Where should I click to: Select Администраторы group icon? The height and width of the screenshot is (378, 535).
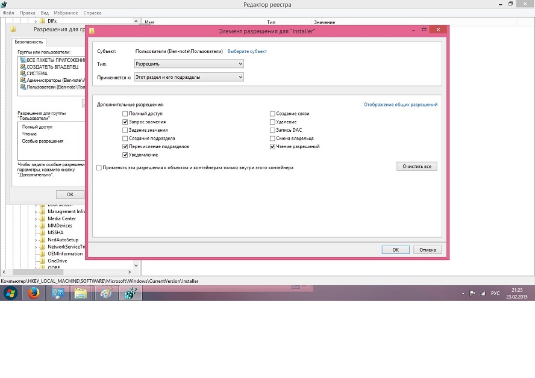click(x=23, y=80)
